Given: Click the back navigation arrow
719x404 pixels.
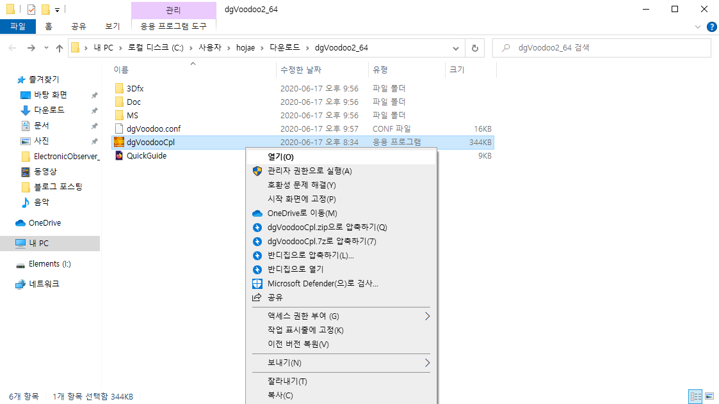Looking at the screenshot, I should [x=12, y=48].
